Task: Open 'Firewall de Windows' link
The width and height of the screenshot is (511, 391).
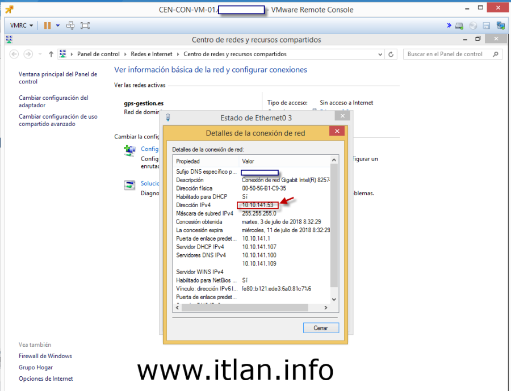Action: 45,356
